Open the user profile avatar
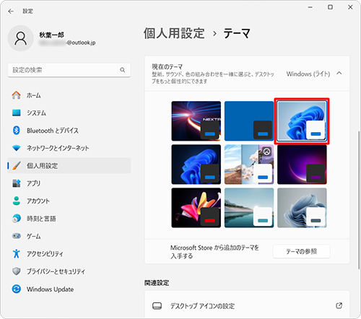This screenshot has width=361, height=319. (x=21, y=38)
